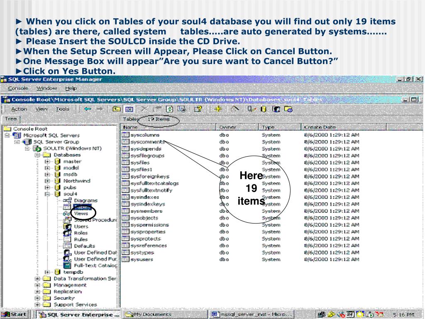Expand the master database node
Viewport: 425px width, 319px height.
pos(47,162)
